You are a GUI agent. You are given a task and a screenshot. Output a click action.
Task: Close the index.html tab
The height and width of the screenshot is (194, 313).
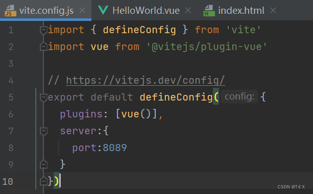coord(273,10)
